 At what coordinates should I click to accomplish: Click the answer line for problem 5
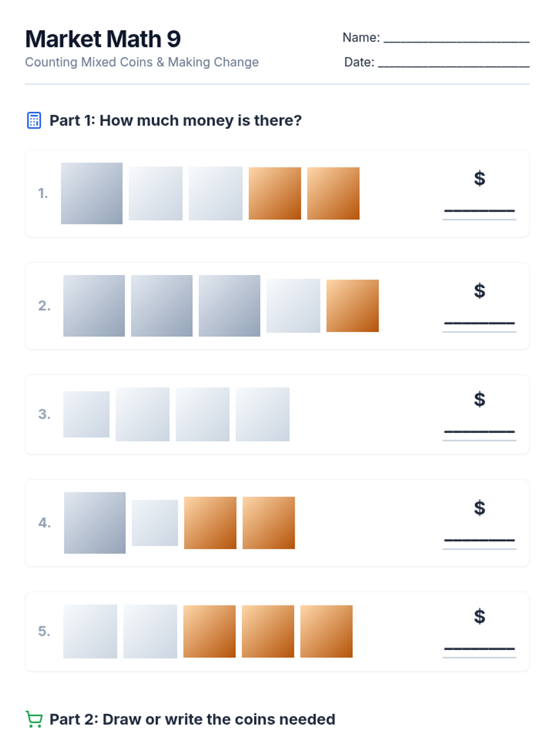coord(479,648)
